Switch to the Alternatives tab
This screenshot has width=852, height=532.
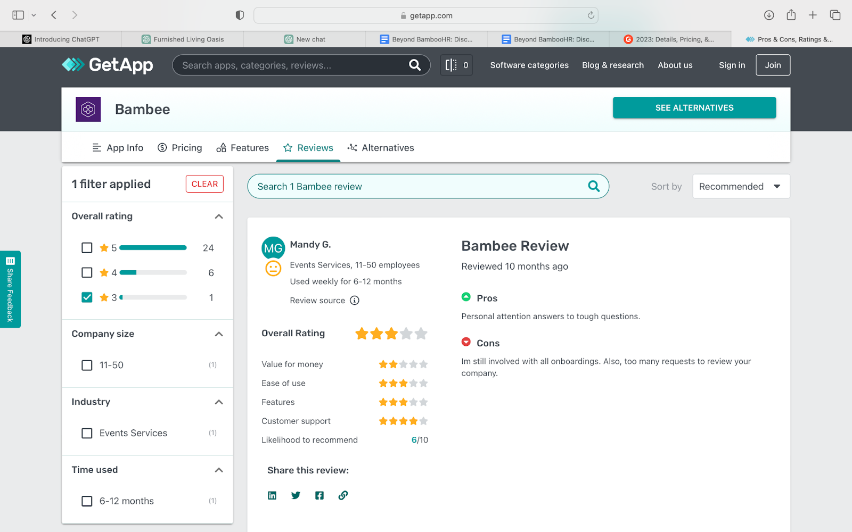(381, 148)
